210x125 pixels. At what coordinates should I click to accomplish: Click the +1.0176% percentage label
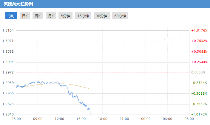199,30
